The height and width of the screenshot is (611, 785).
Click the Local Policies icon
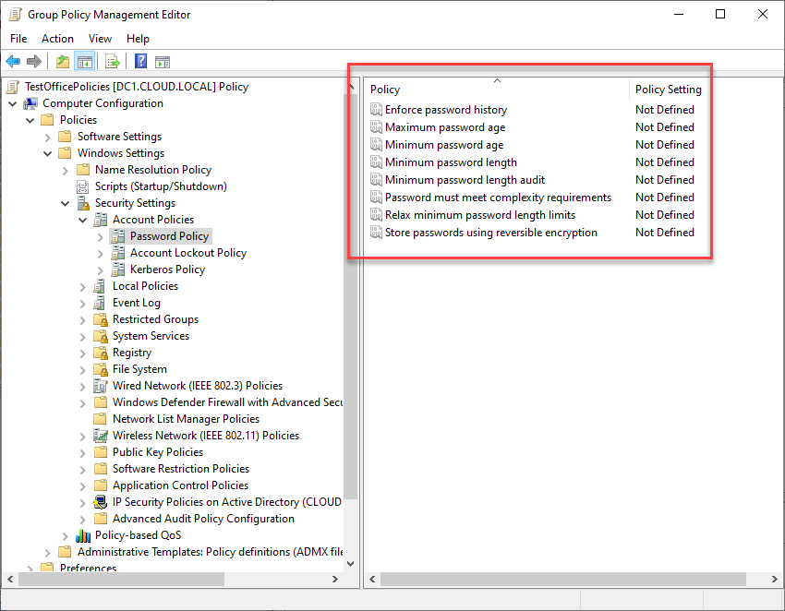[x=100, y=286]
